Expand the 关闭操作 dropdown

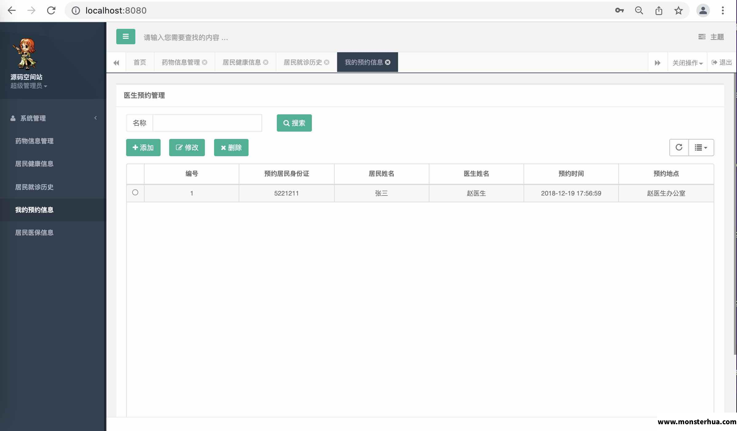tap(687, 63)
